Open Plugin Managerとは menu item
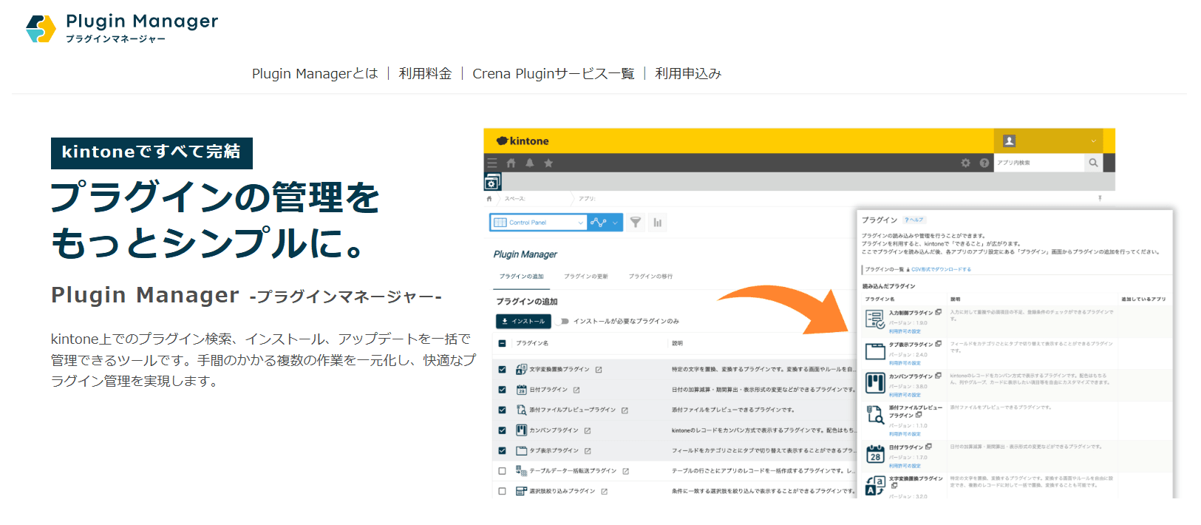Screen dimensions: 1201x525 click(315, 73)
